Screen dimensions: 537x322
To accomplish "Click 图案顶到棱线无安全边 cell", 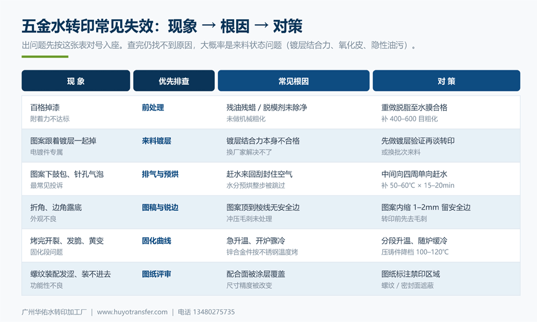I will pyautogui.click(x=263, y=207).
